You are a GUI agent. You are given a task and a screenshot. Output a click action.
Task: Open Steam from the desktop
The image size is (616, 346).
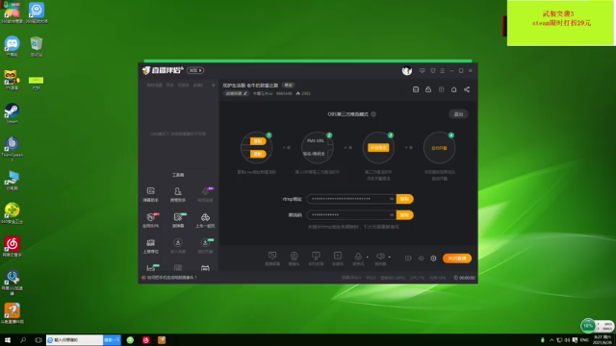(x=12, y=113)
